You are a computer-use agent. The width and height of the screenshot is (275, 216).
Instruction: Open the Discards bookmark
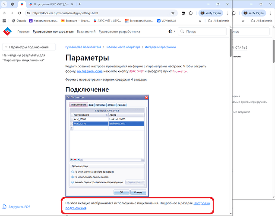[19, 21]
